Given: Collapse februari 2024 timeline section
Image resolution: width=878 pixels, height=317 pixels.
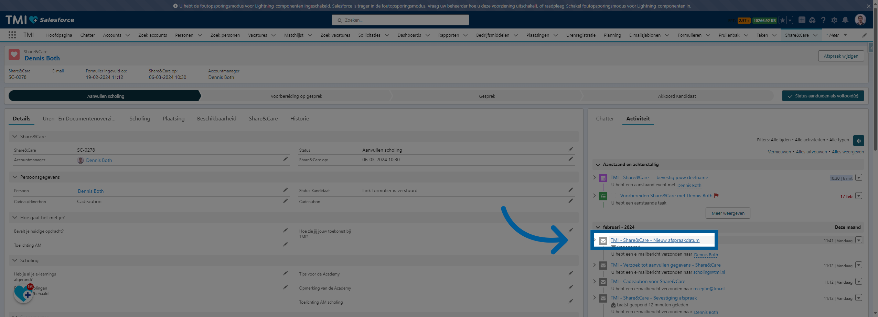Looking at the screenshot, I should tap(598, 227).
